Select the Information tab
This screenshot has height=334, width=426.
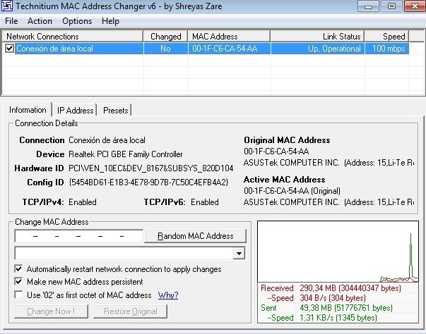click(x=28, y=110)
